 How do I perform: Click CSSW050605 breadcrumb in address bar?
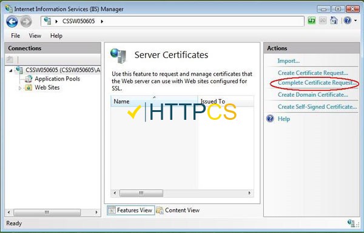pos(79,21)
